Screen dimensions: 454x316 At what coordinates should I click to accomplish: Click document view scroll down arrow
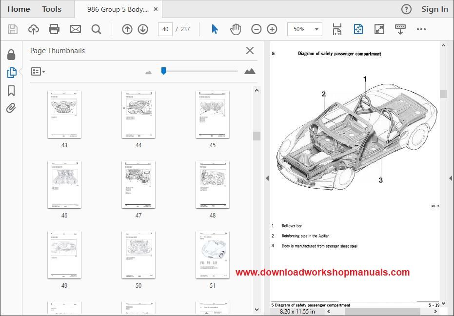pos(443,303)
